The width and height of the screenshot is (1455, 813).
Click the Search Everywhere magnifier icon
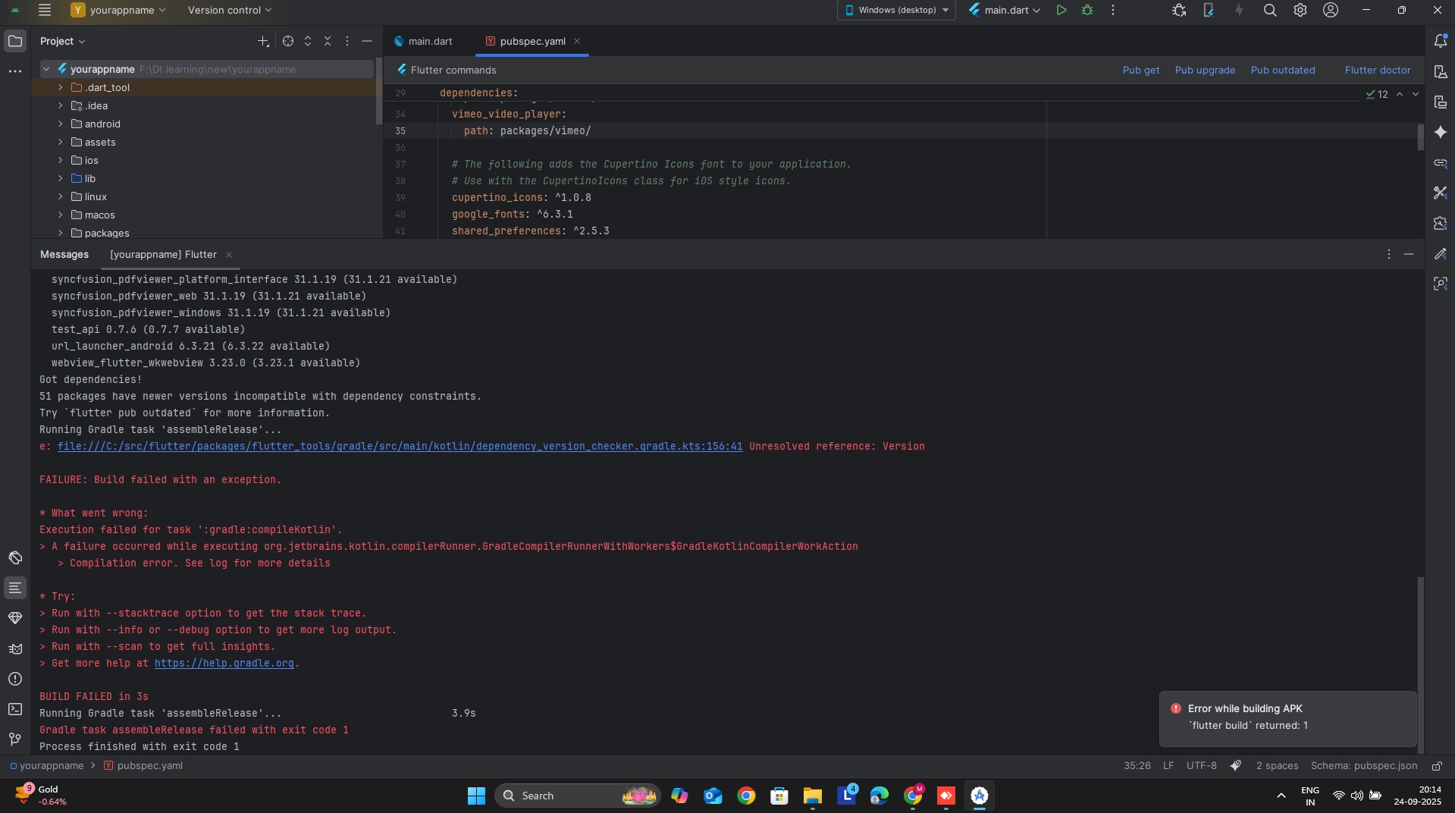coord(1270,11)
